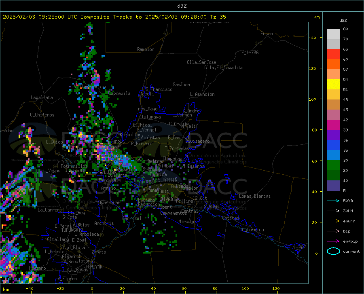Select the purple 39 dBZ legend swatch
364x294 pixels.
333,135
